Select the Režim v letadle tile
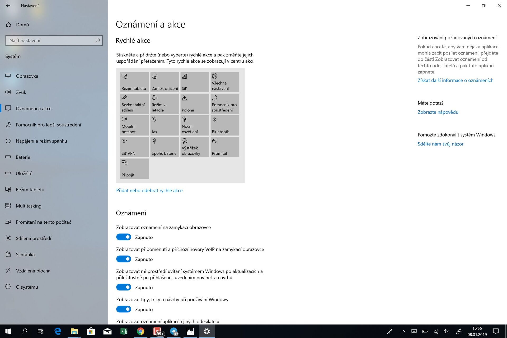Screen dimensions: 507x338 point(165,104)
